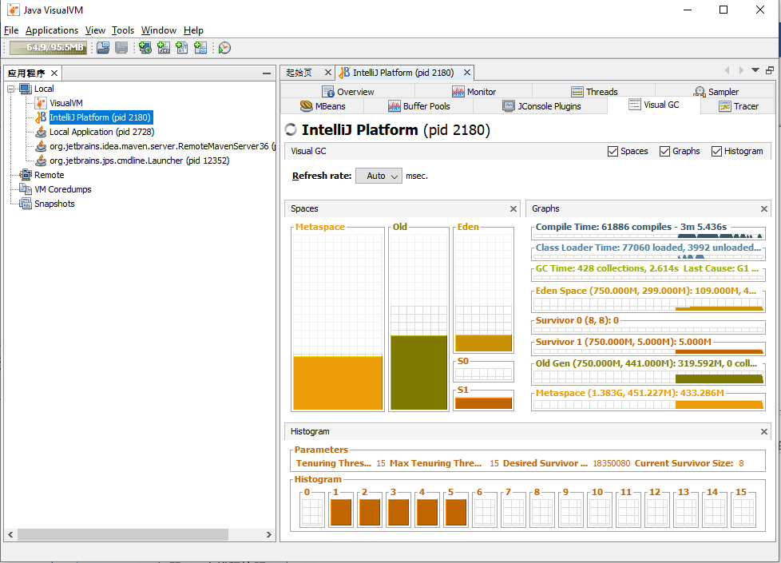Click the Save Snapshot toolbar icon
This screenshot has height=563, width=781.
tap(121, 48)
